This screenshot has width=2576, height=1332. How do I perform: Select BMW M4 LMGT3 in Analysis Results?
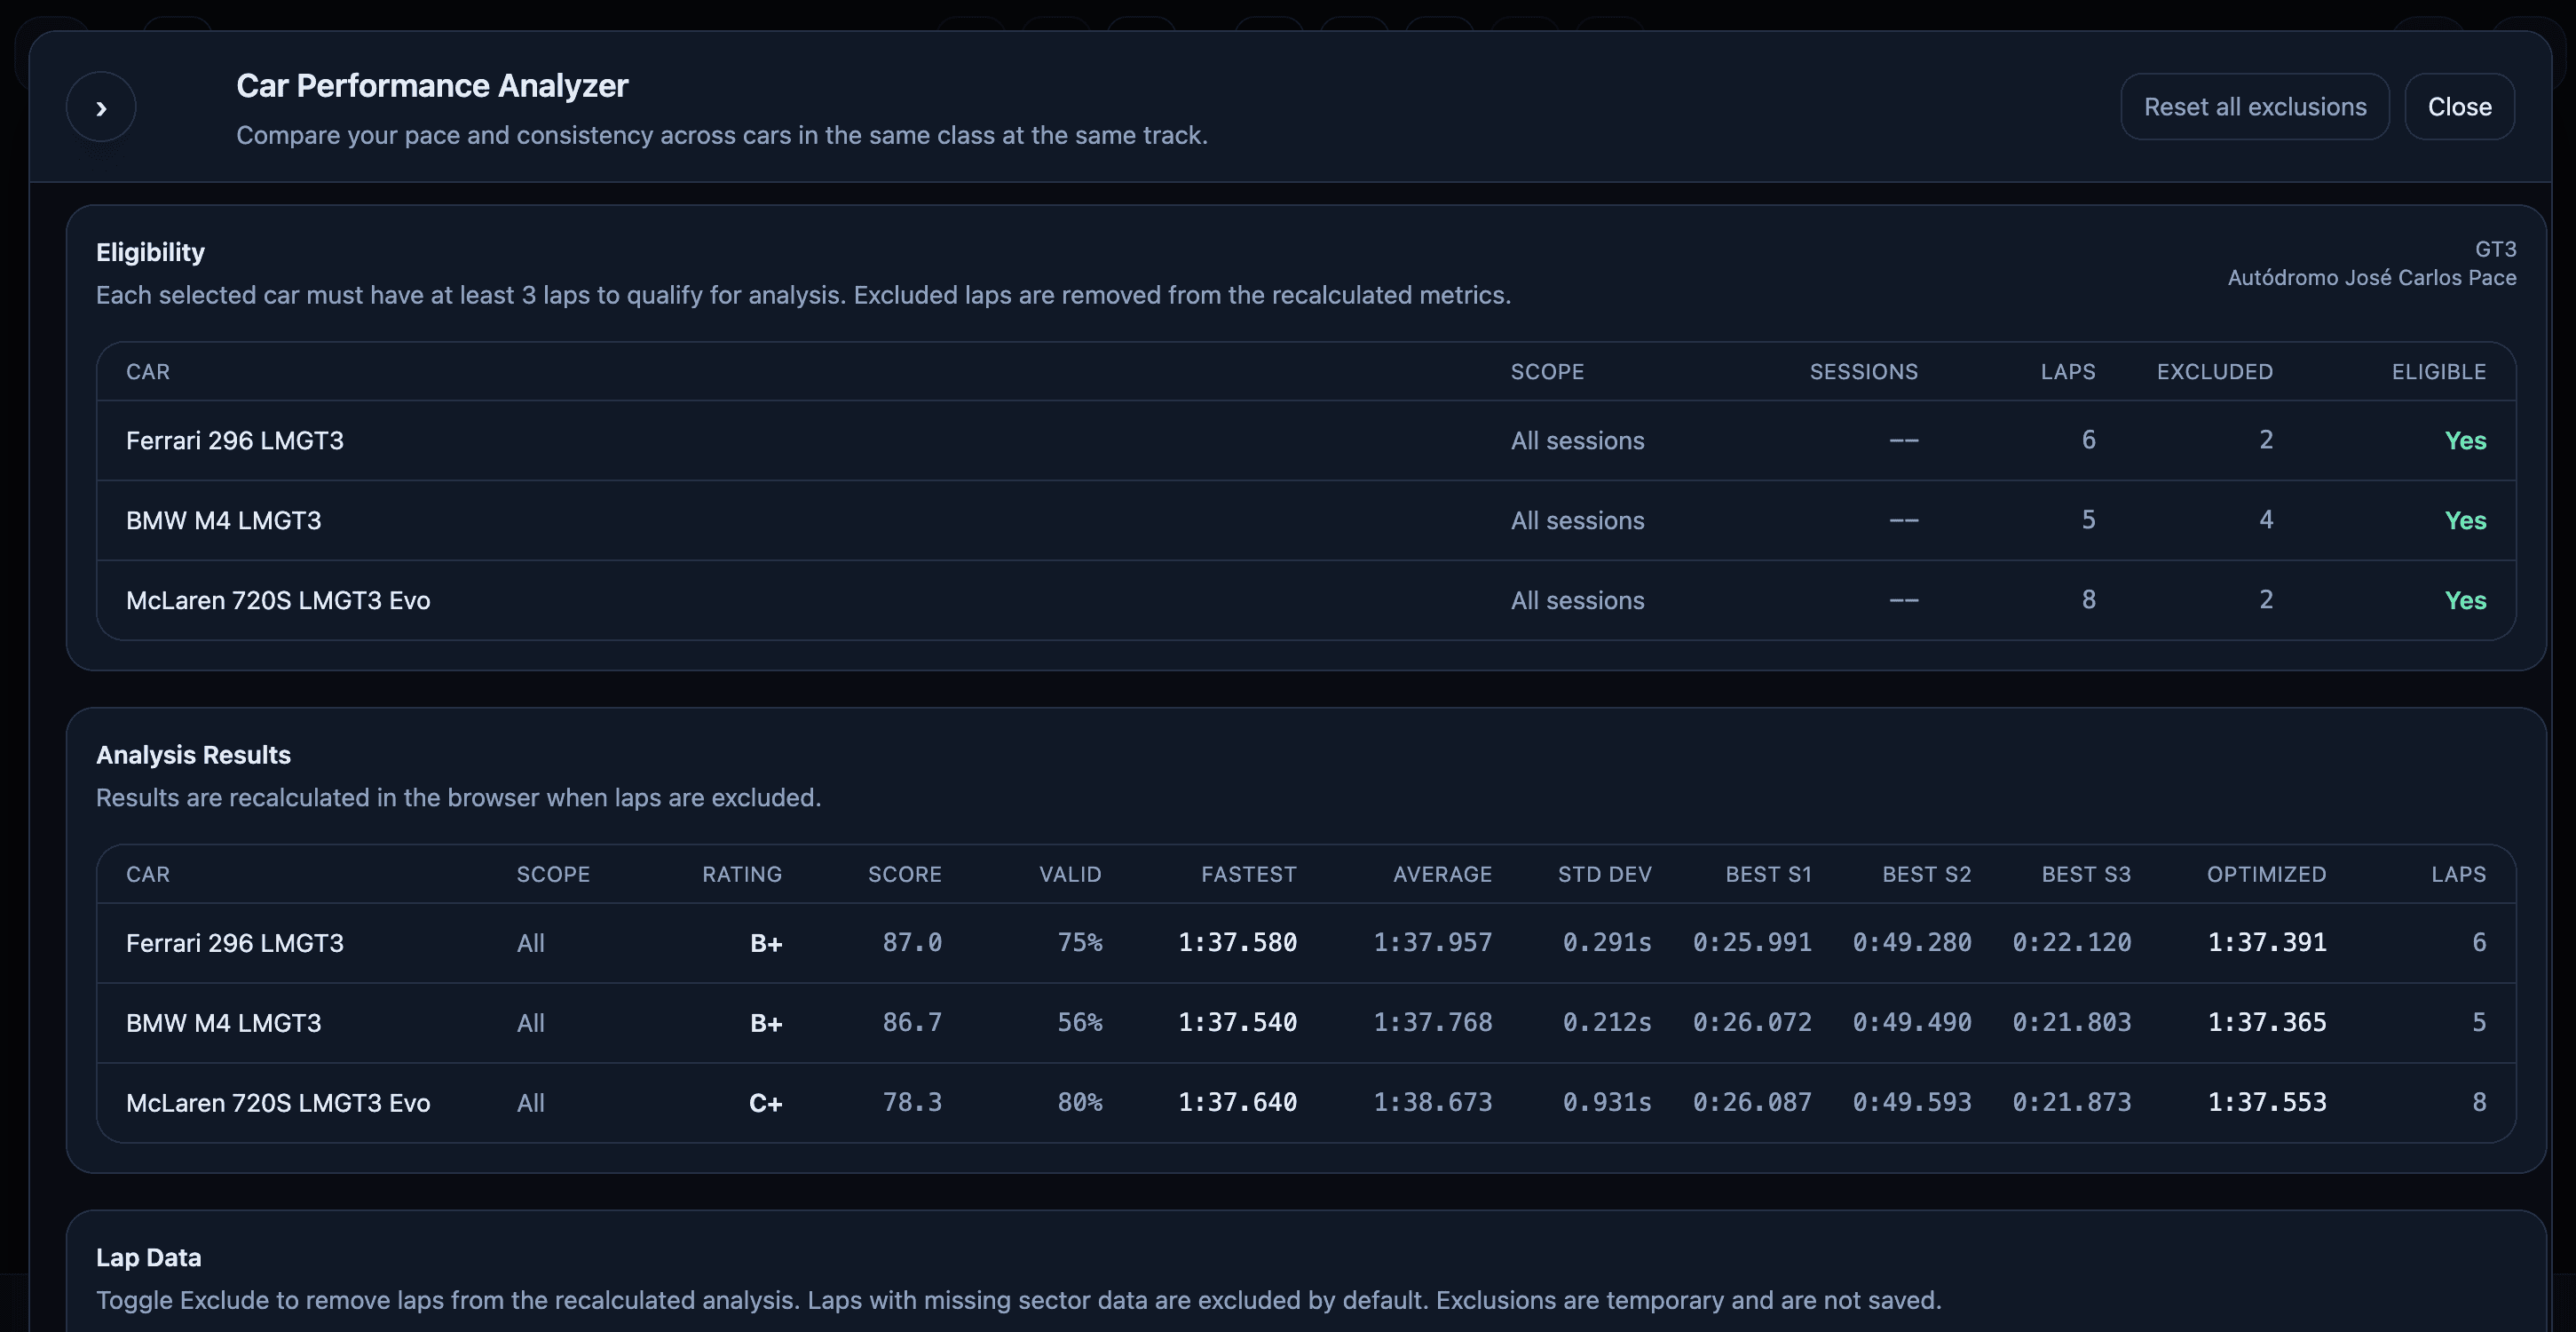click(1306, 1023)
